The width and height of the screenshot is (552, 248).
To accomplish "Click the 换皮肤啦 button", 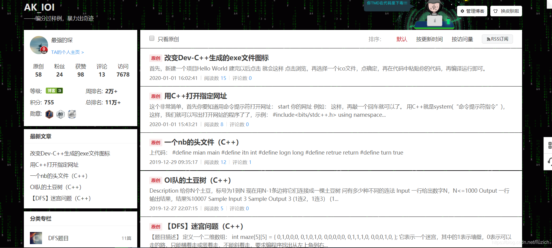I will [x=506, y=11].
